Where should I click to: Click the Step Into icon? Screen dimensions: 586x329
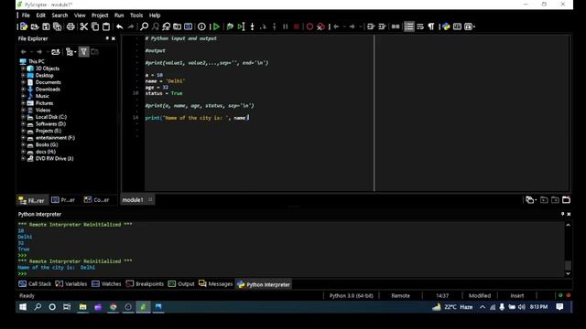tap(253, 27)
